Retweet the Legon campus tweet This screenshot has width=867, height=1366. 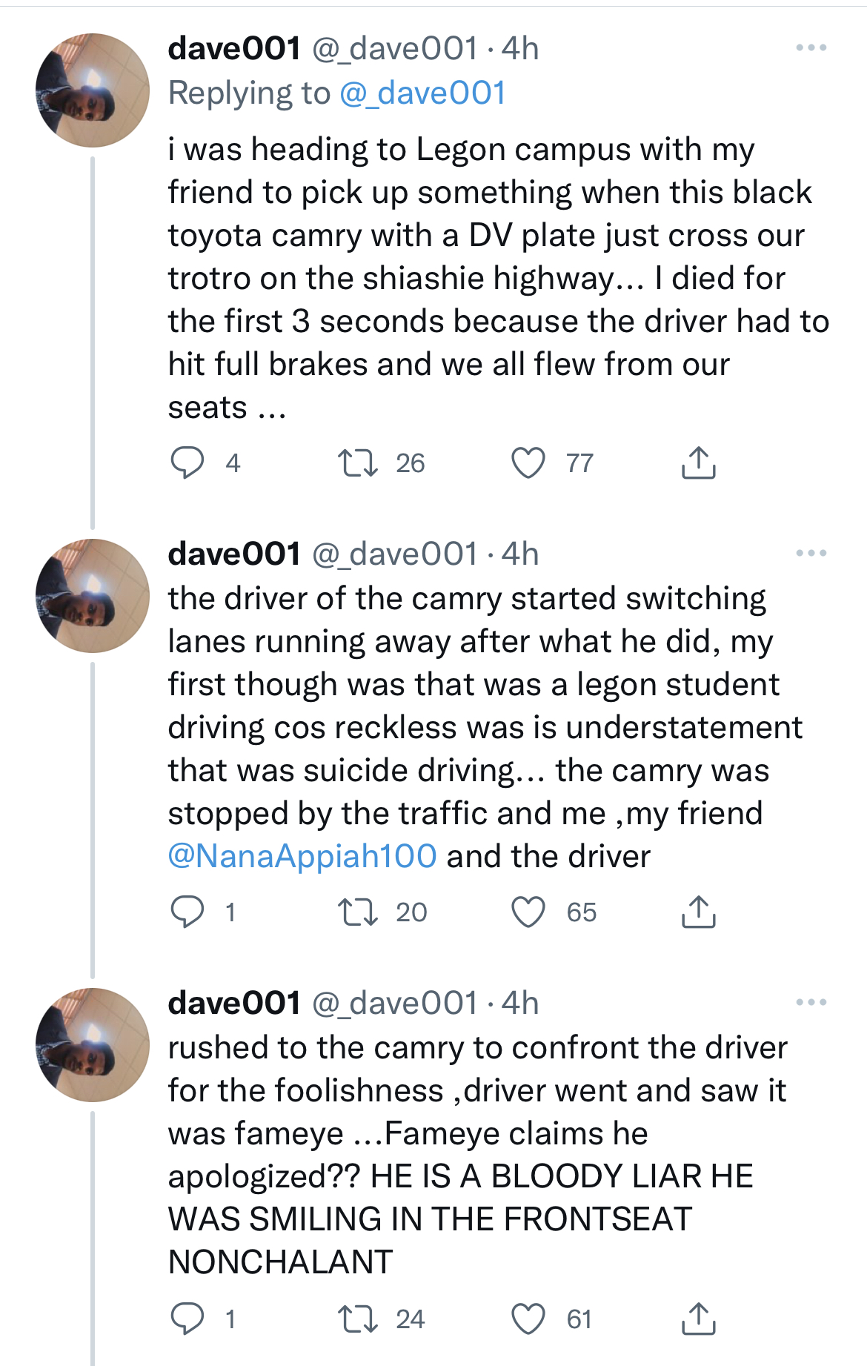point(358,463)
